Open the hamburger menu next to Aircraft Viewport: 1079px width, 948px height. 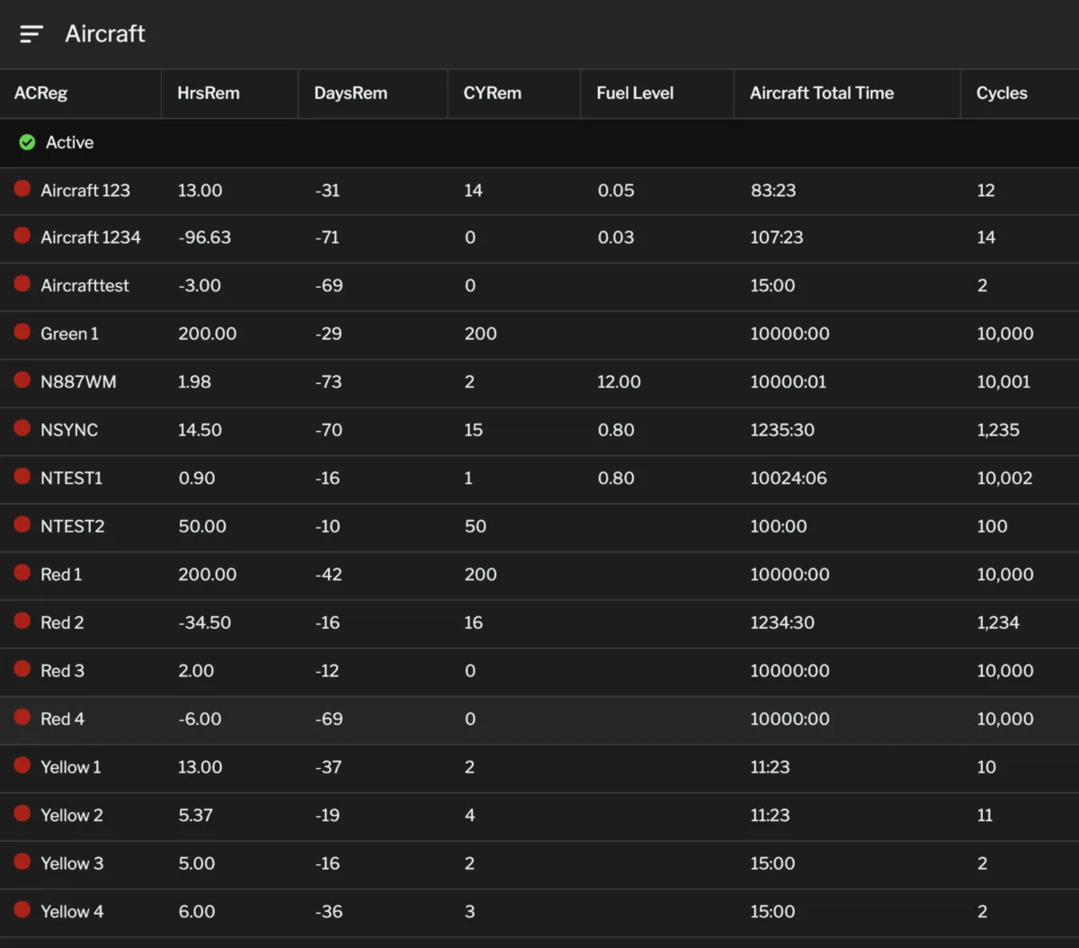point(31,34)
